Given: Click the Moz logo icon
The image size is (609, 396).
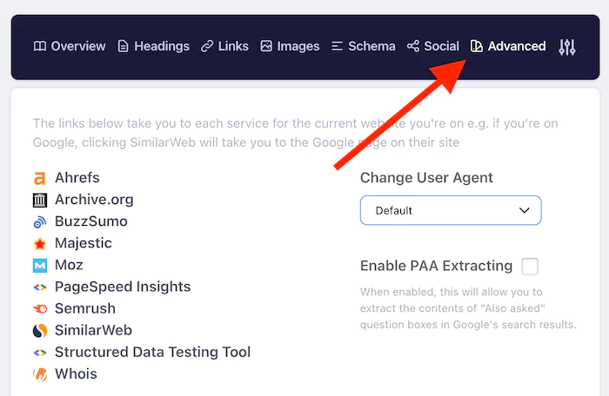Looking at the screenshot, I should pyautogui.click(x=39, y=265).
